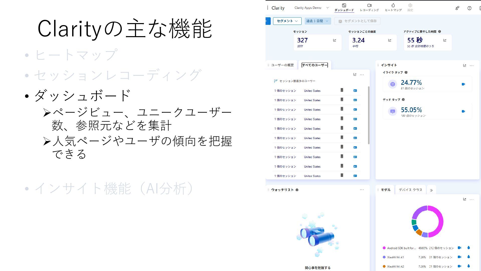
Task: Open the レコーディング tab
Action: click(369, 8)
